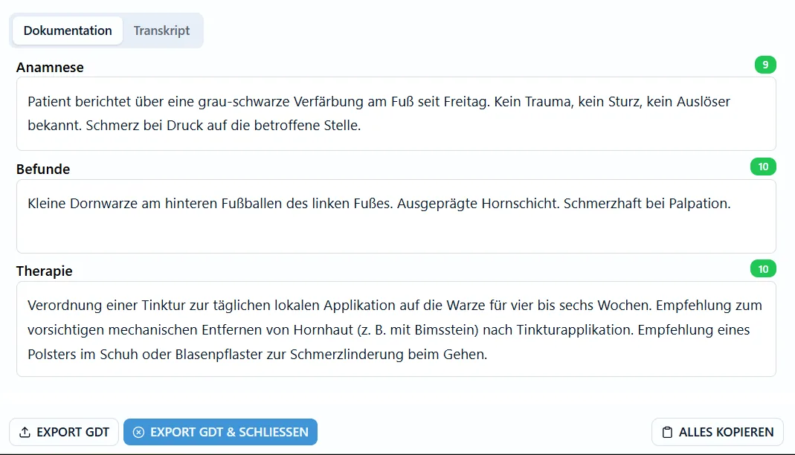Click into the Therapie text field
This screenshot has width=795, height=455.
pos(396,329)
